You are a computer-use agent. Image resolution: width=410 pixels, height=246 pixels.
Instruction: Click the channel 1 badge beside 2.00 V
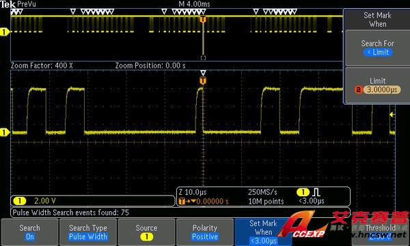pyautogui.click(x=20, y=201)
